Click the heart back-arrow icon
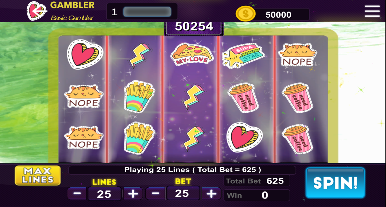This screenshot has height=207, width=386. tap(37, 11)
